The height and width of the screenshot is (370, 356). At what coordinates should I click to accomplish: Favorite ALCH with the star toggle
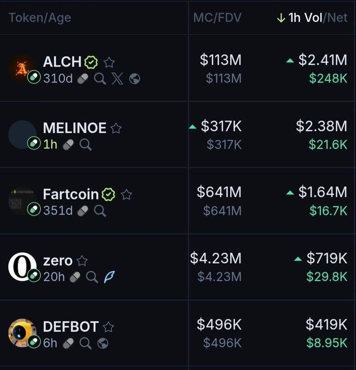[x=109, y=62]
